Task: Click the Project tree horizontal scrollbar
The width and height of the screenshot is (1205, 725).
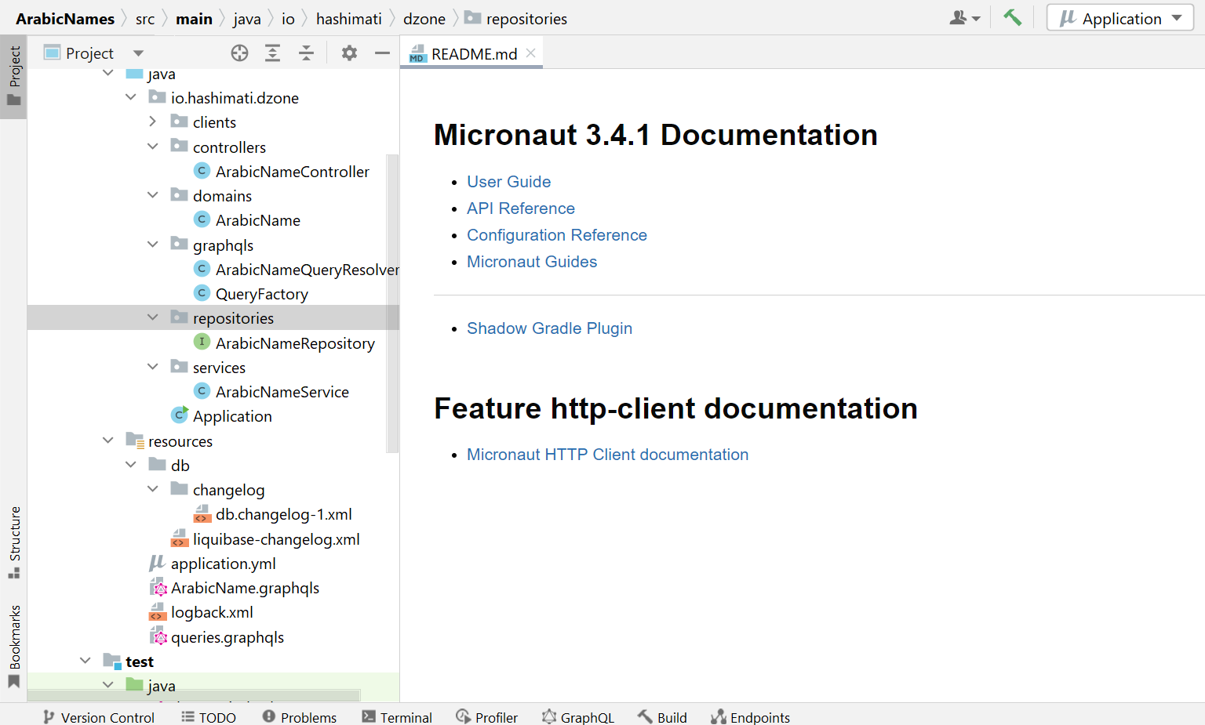Action: tap(194, 695)
